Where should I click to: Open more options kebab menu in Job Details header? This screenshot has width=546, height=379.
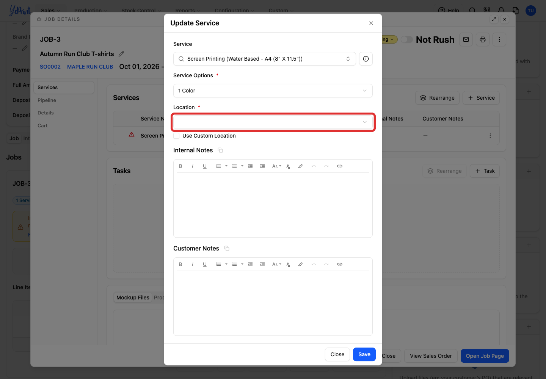[499, 39]
